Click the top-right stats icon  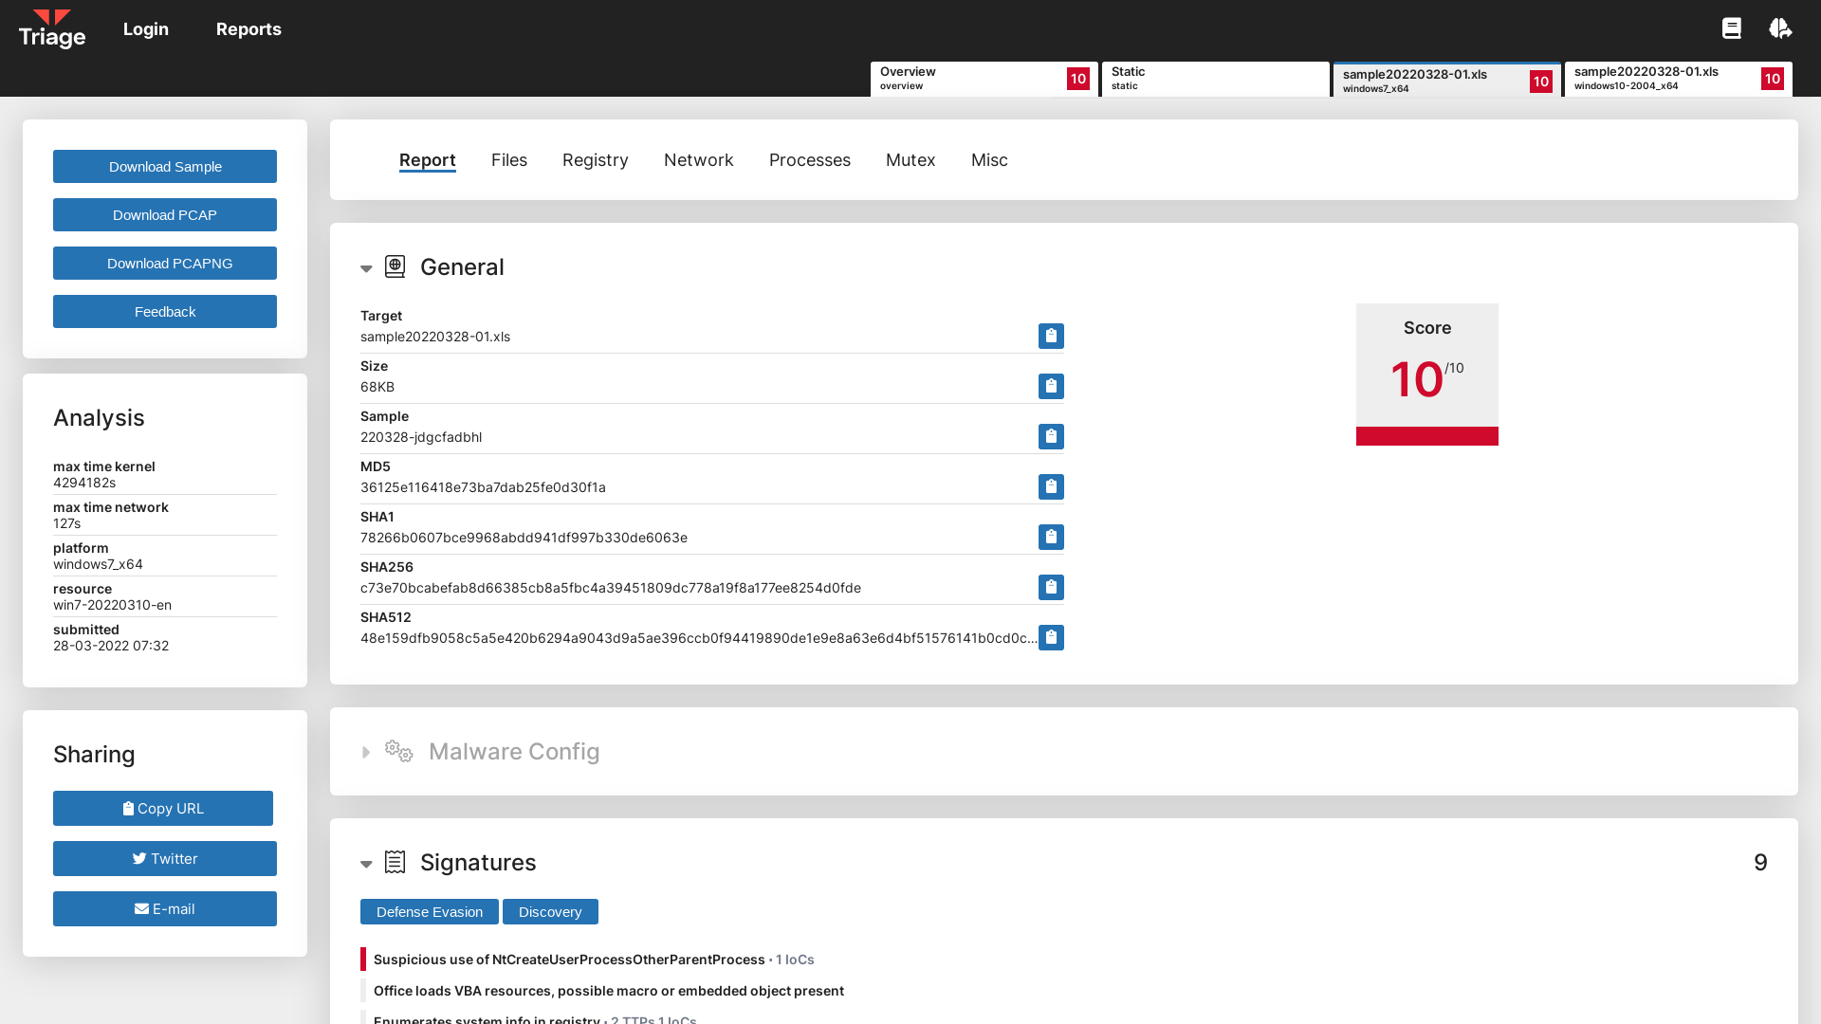coord(1780,28)
